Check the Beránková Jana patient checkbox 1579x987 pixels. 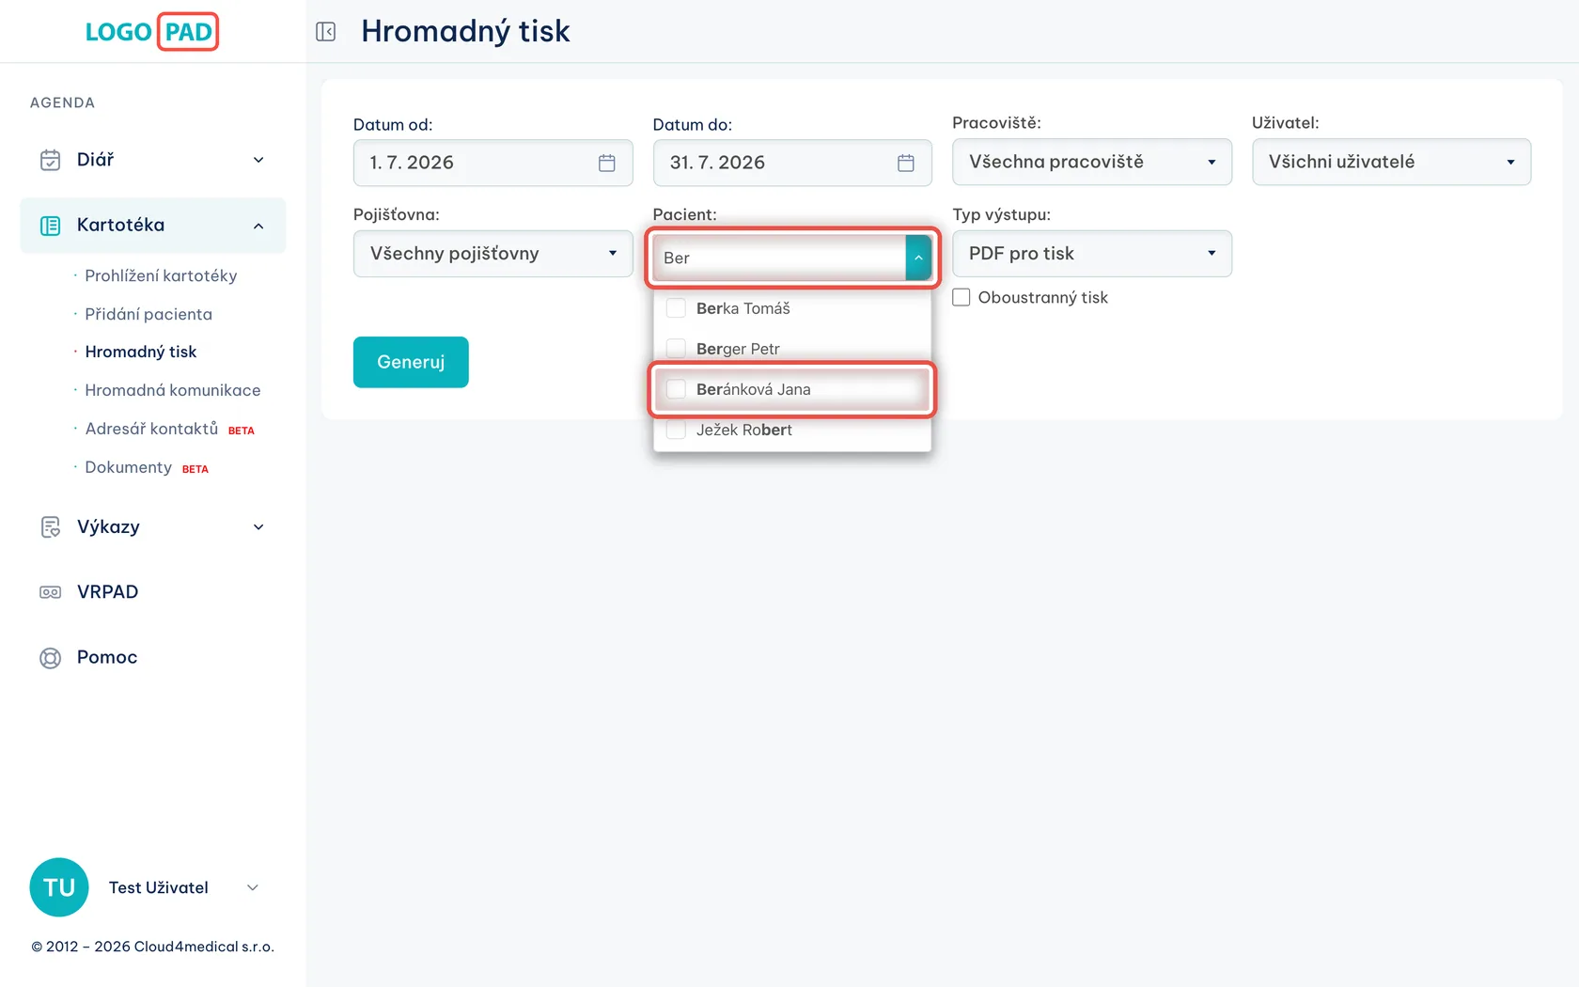pyautogui.click(x=676, y=389)
